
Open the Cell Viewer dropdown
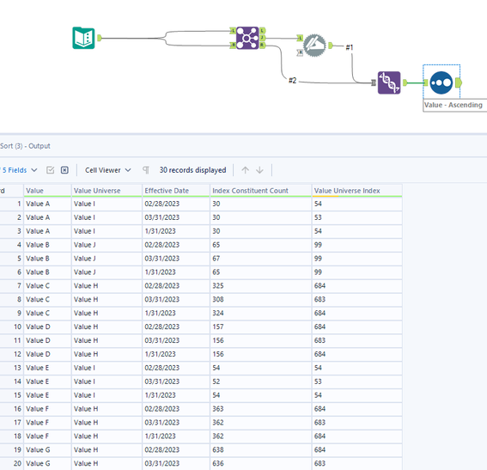pos(107,170)
